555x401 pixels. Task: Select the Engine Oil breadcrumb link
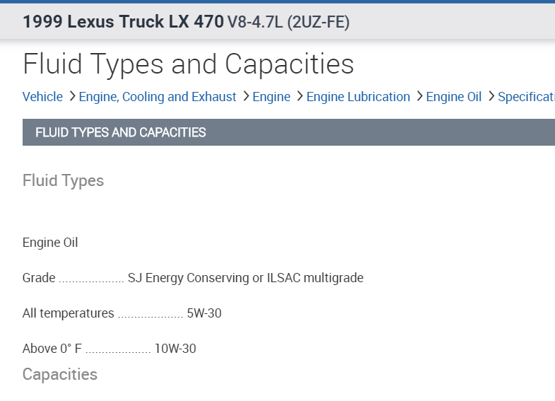click(453, 97)
